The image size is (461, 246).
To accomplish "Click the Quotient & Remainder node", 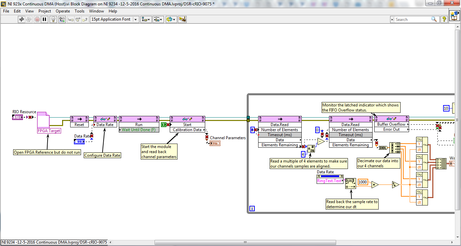I will 311,148.
